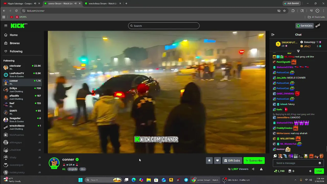
Task: Open Windows Start menu
Action: pyautogui.click(x=80, y=180)
